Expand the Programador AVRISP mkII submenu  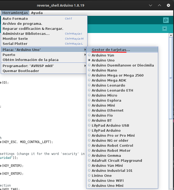(43, 66)
